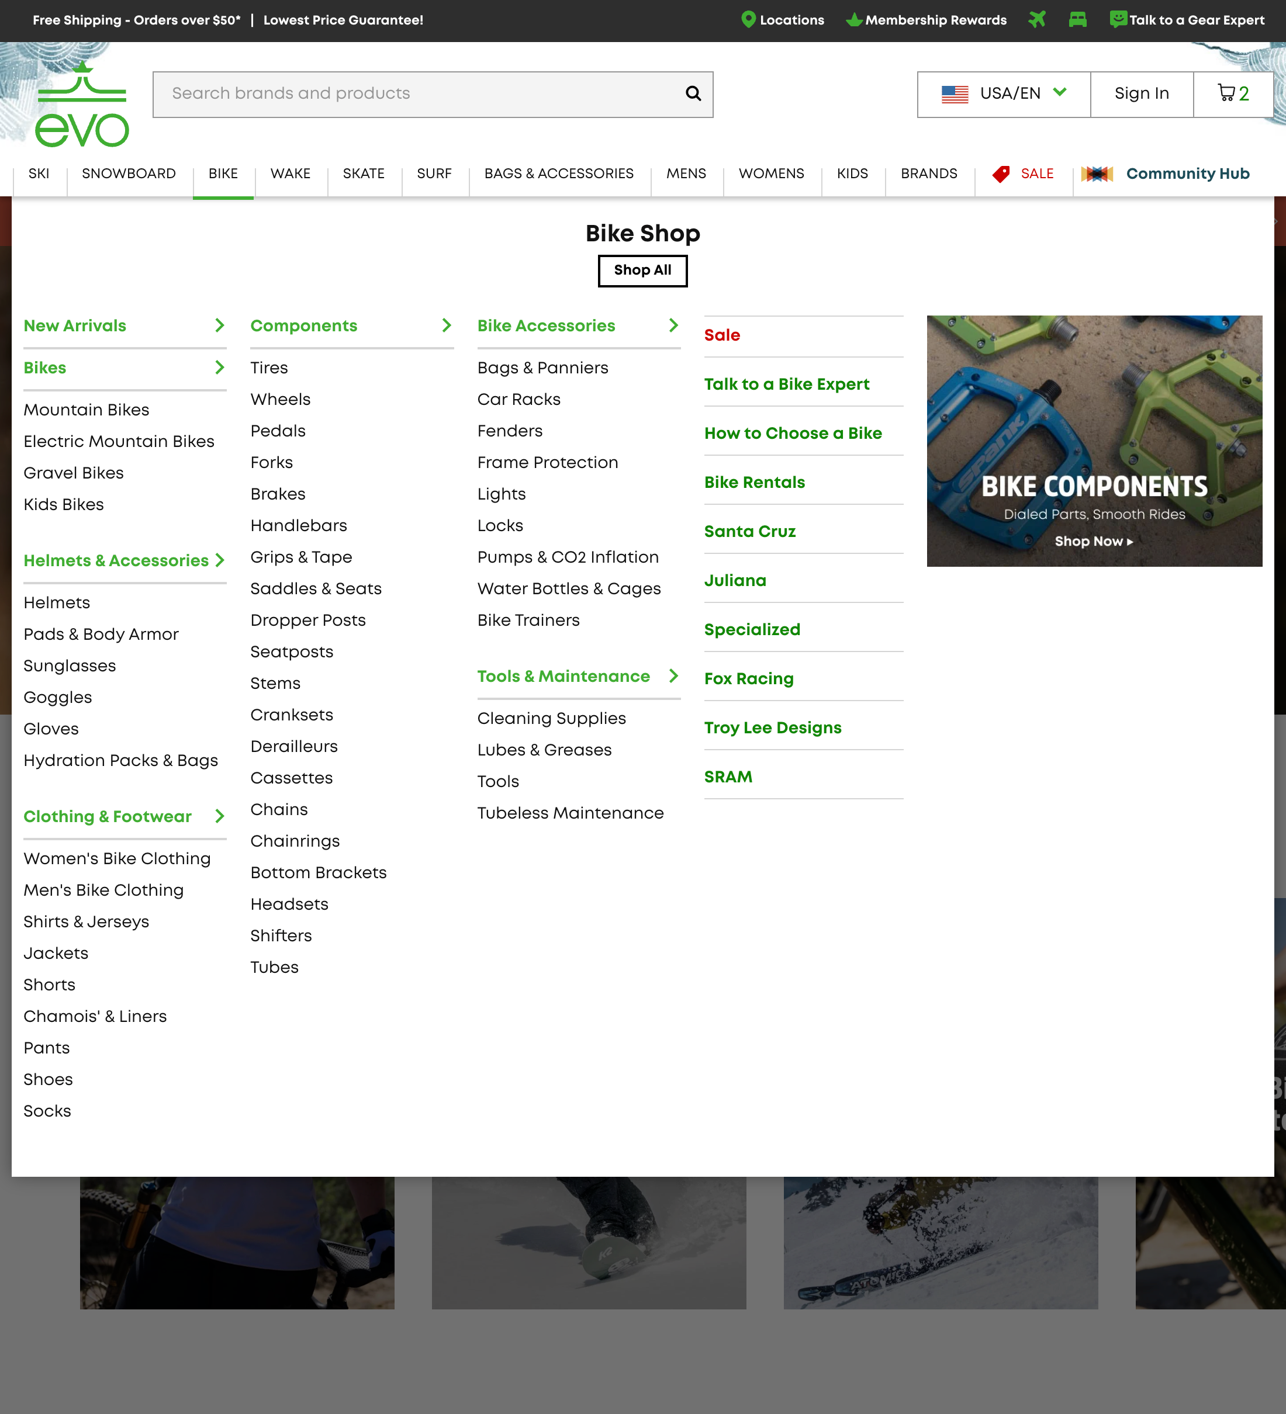Open the How to Choose a Bike link
Viewport: 1286px width, 1414px height.
tap(792, 433)
